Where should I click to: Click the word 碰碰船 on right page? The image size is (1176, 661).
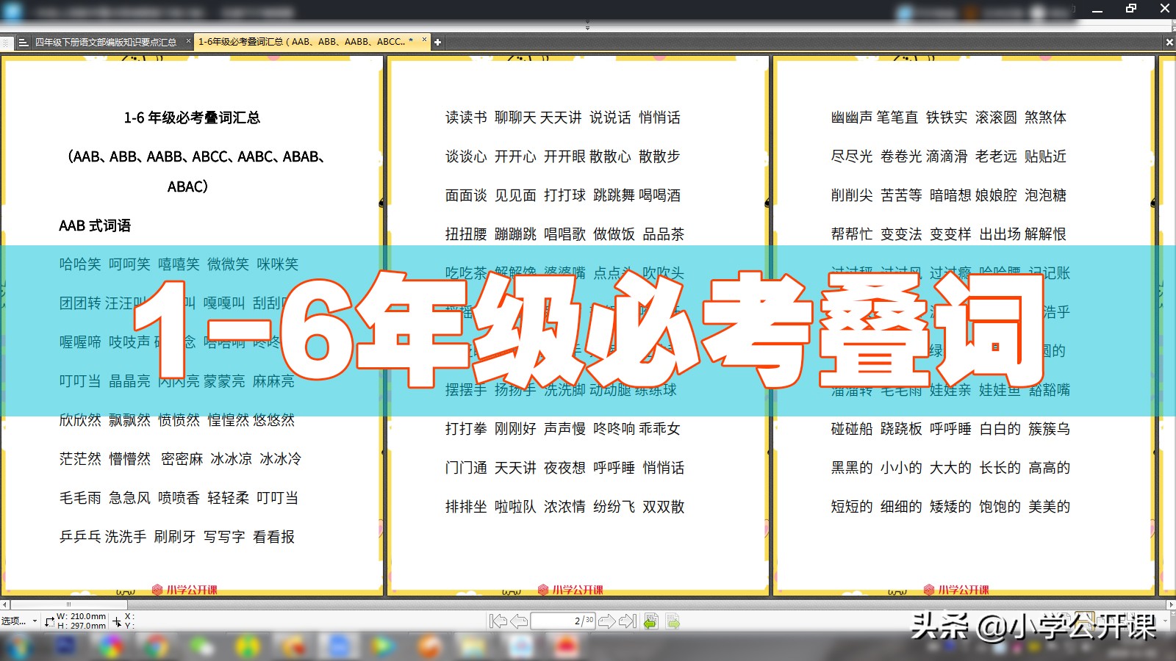tap(852, 429)
